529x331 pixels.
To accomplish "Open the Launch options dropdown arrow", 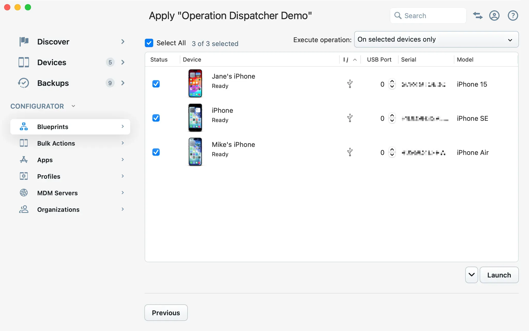I will point(471,275).
